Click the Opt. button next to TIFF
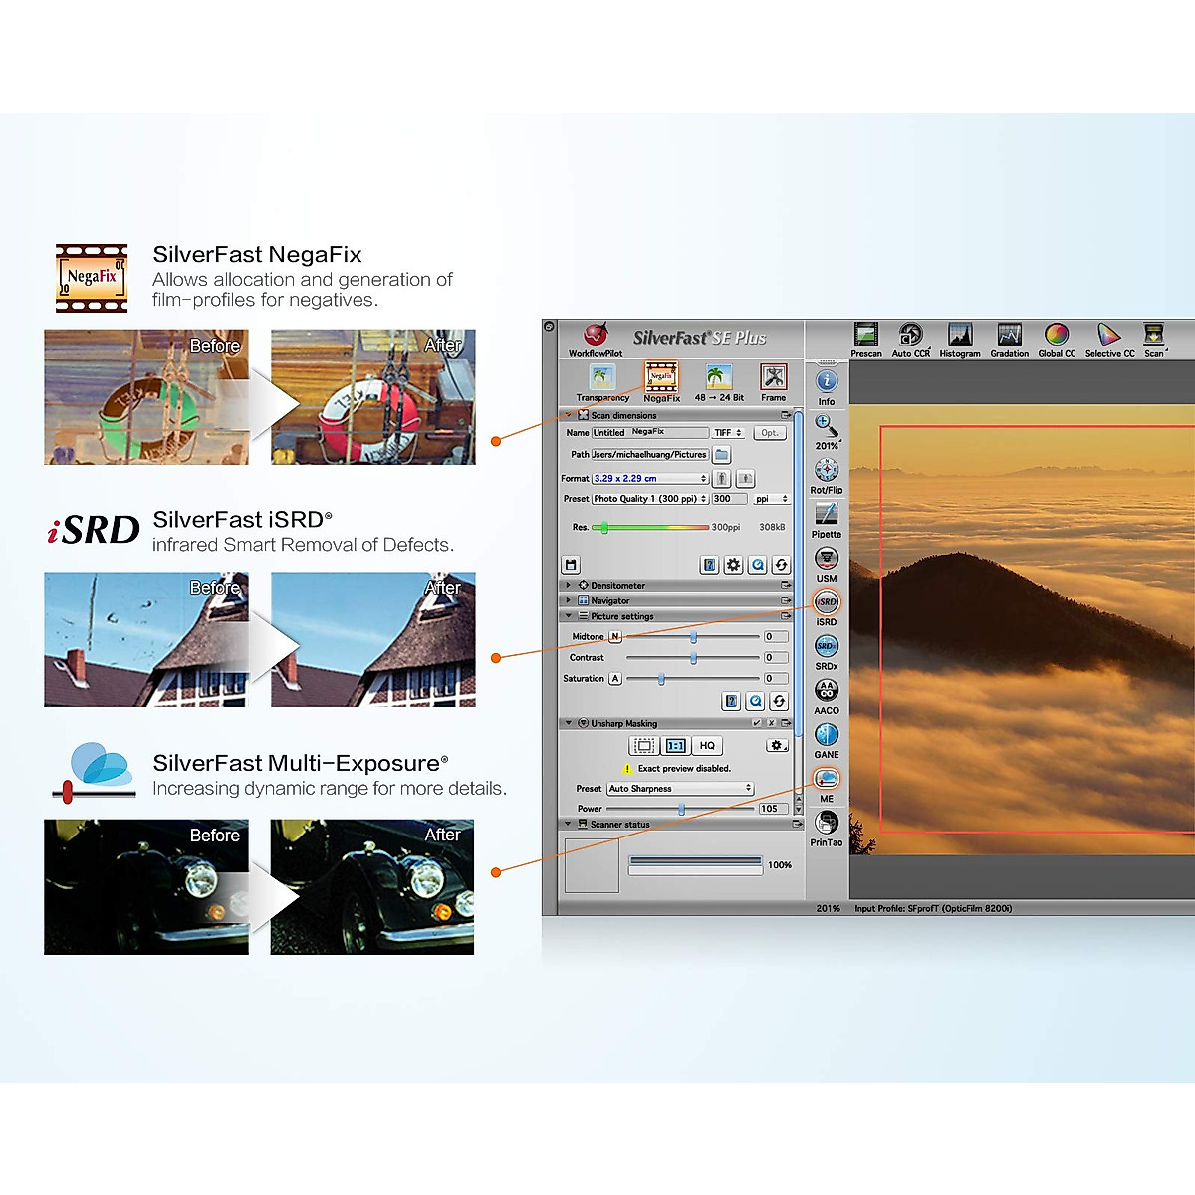1195x1195 pixels. [770, 433]
